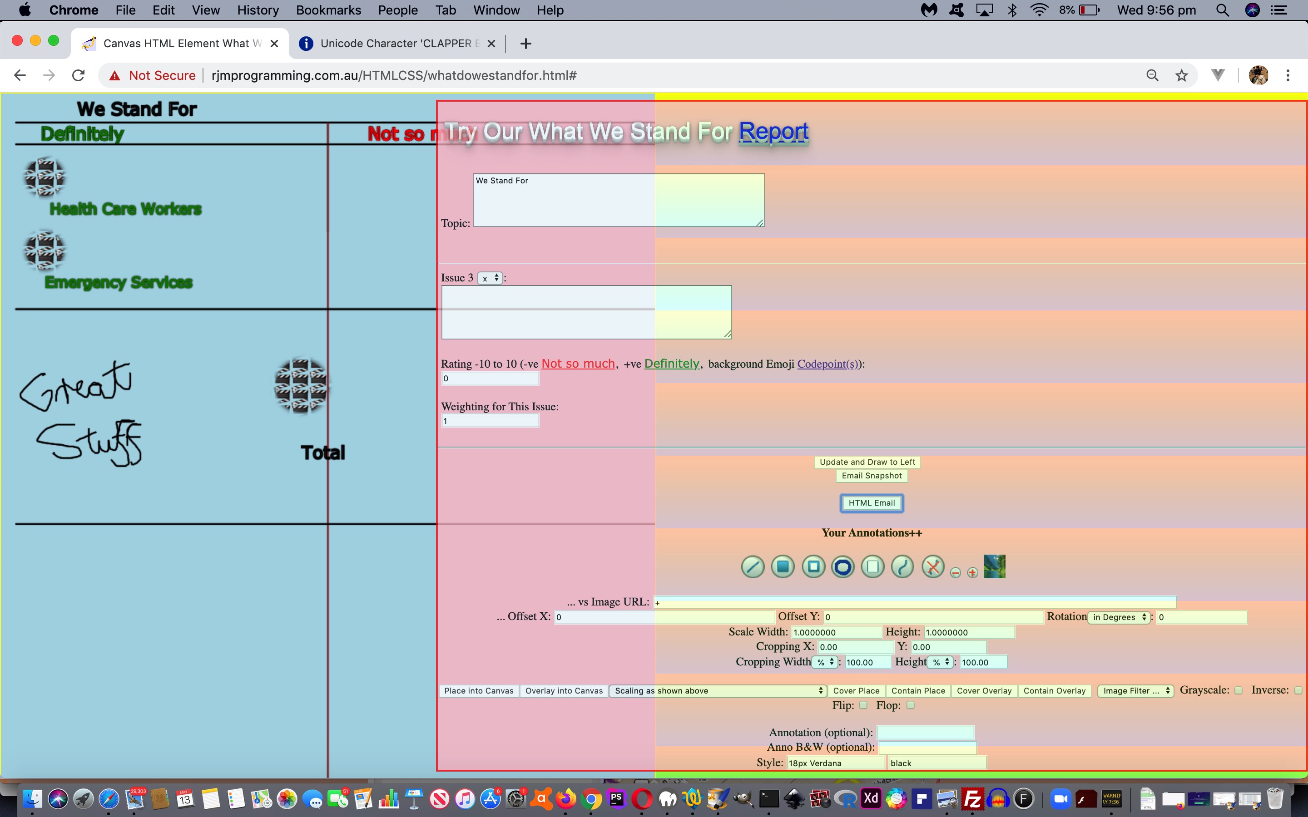Click Update and Draw to Left button
1308x817 pixels.
coord(867,462)
